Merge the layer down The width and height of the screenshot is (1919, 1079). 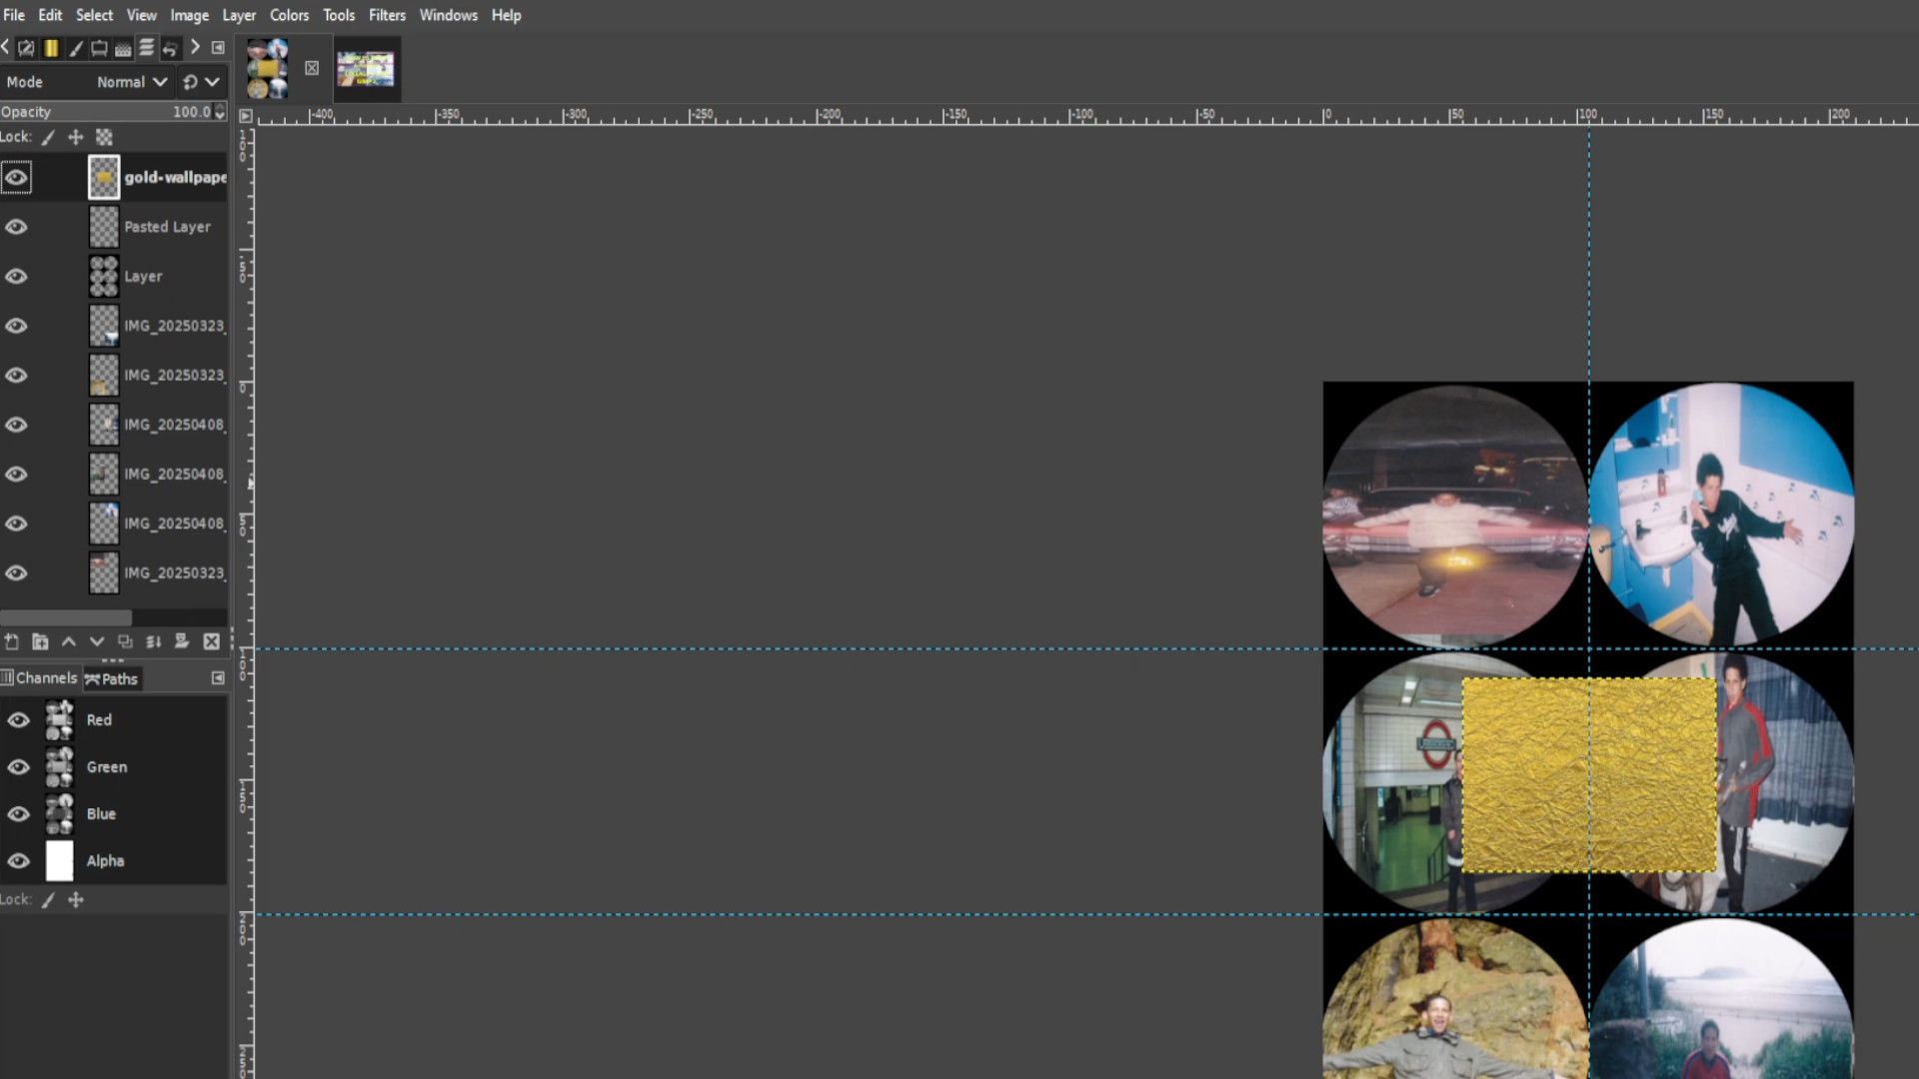pos(154,641)
